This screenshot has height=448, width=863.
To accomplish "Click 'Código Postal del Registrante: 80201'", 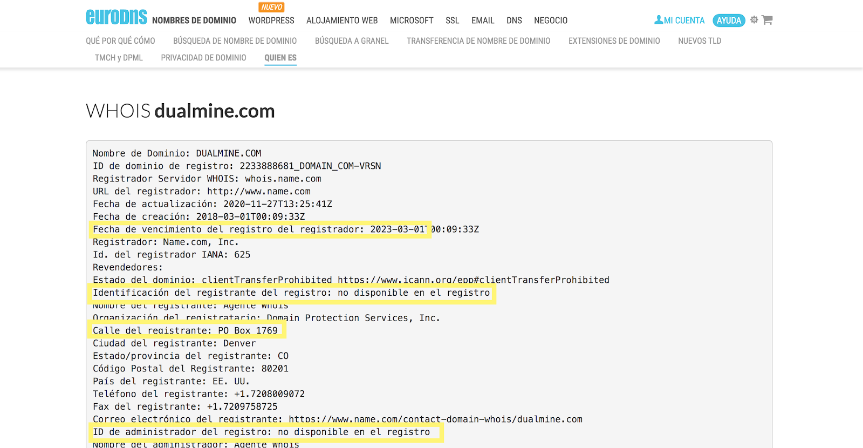I will (190, 369).
